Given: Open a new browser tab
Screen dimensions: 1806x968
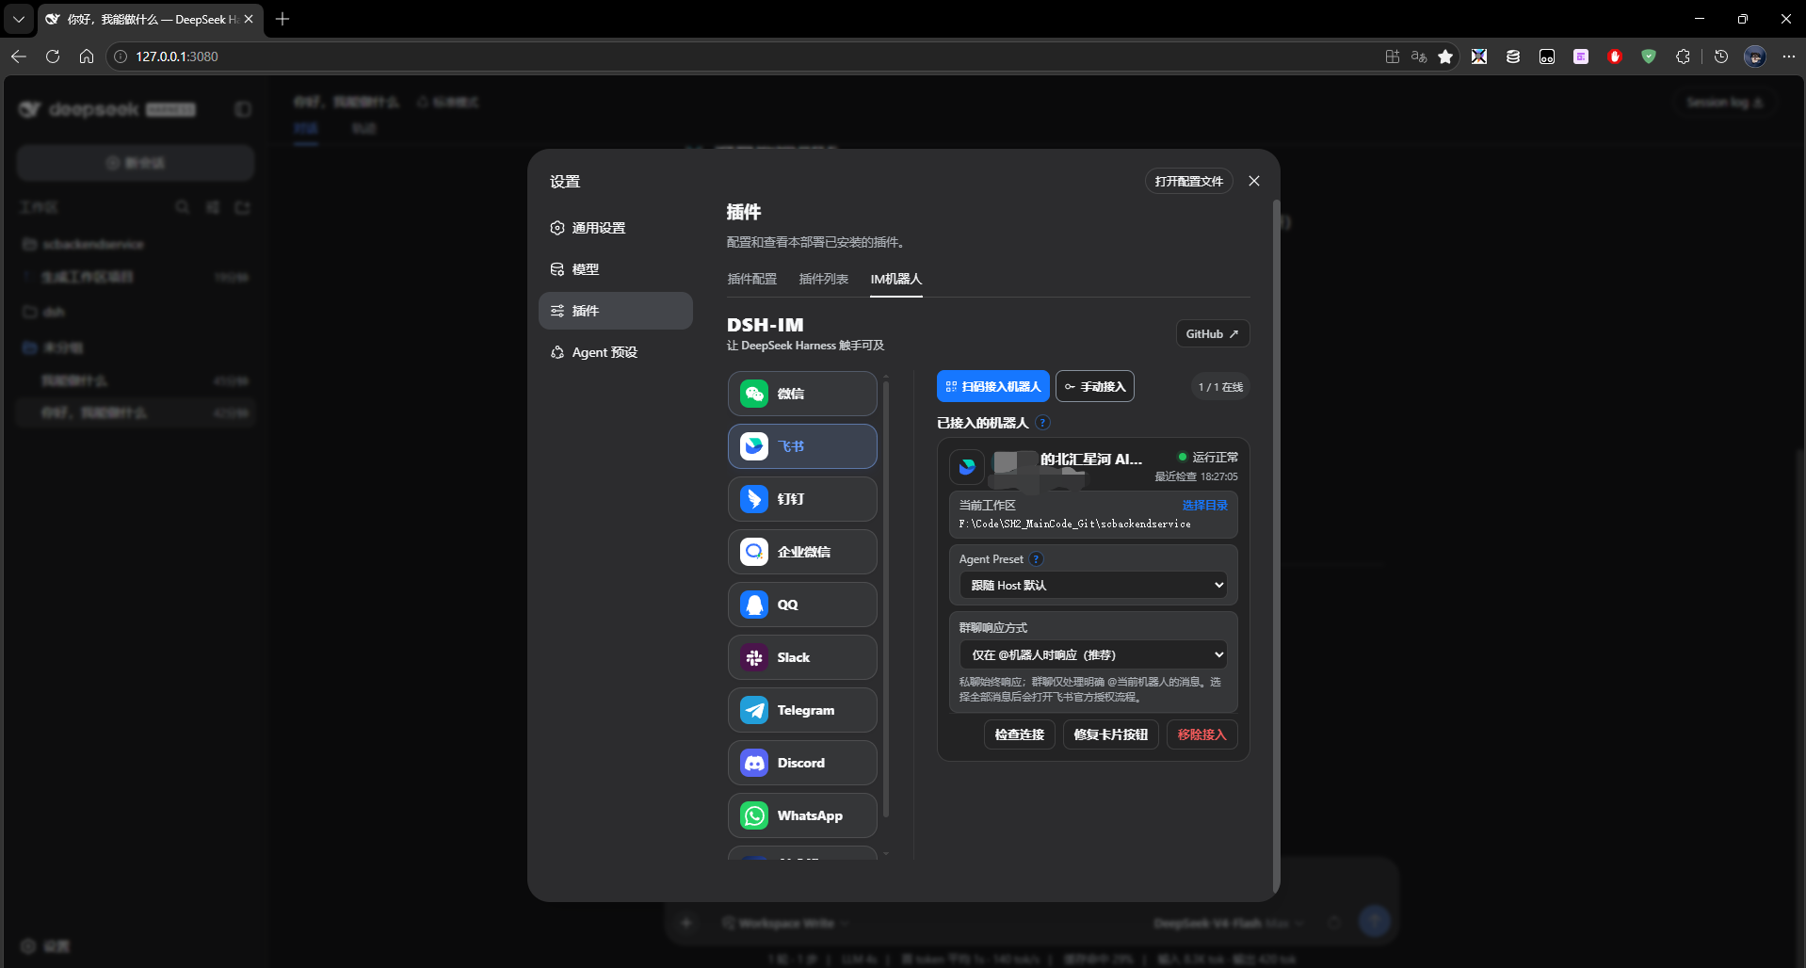Looking at the screenshot, I should (282, 19).
